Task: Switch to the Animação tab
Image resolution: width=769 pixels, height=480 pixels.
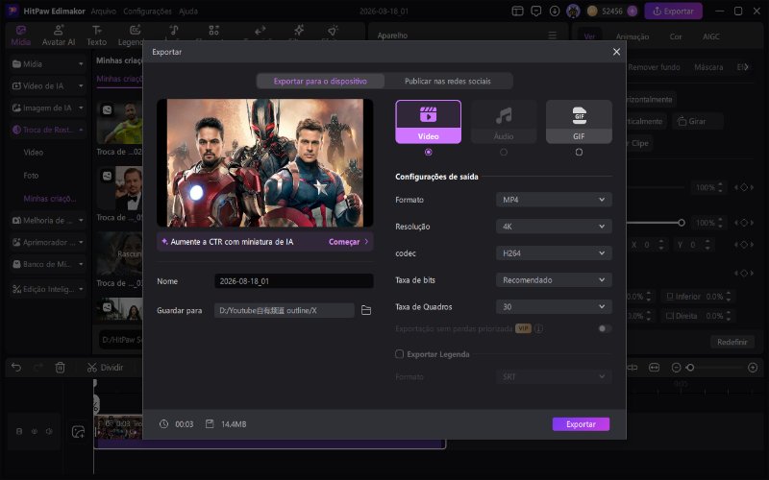Action: tap(633, 36)
